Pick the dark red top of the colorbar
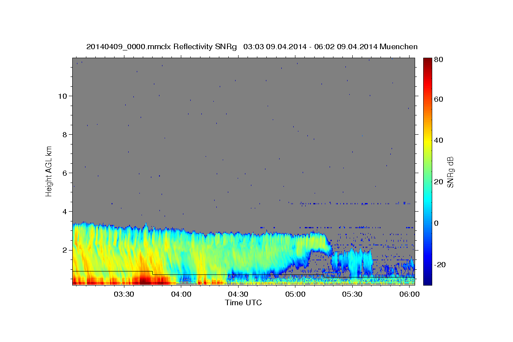The height and width of the screenshot is (342, 513). [x=427, y=61]
